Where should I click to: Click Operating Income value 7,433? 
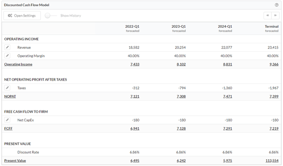click(135, 64)
